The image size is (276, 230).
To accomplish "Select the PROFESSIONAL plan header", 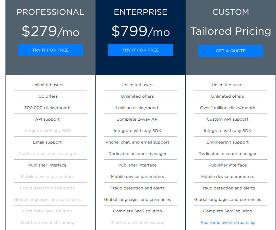I will pyautogui.click(x=50, y=12).
